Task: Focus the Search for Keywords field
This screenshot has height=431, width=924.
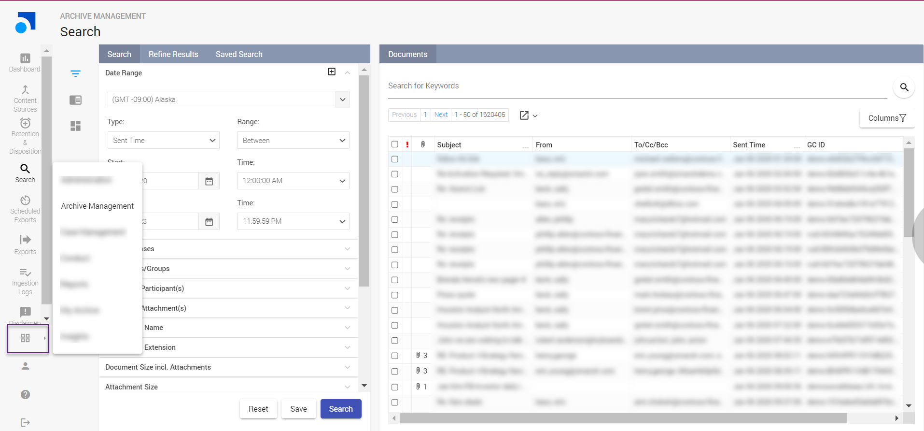Action: [x=638, y=86]
